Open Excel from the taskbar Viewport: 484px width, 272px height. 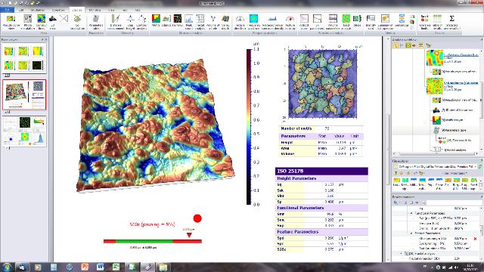coord(116,267)
